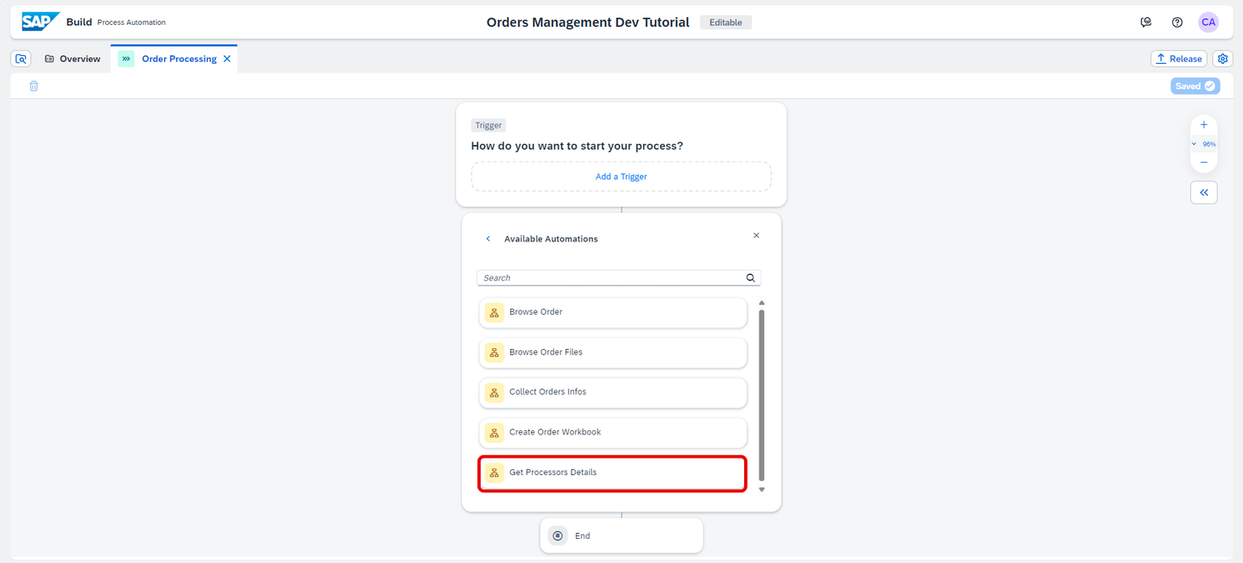Click the trash delete icon
This screenshot has height=563, width=1243.
click(x=34, y=86)
